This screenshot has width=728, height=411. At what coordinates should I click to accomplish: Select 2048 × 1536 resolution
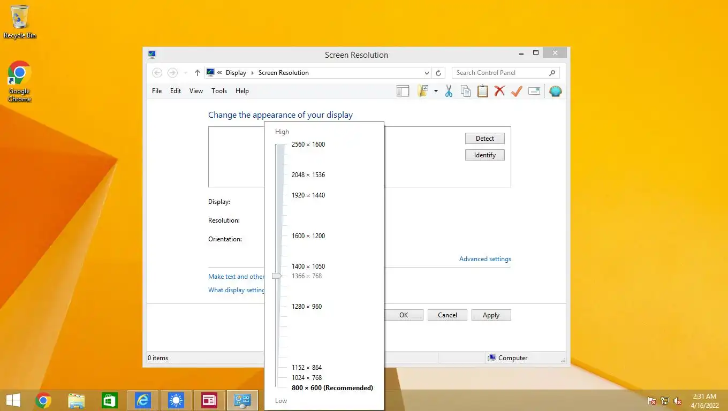(308, 175)
